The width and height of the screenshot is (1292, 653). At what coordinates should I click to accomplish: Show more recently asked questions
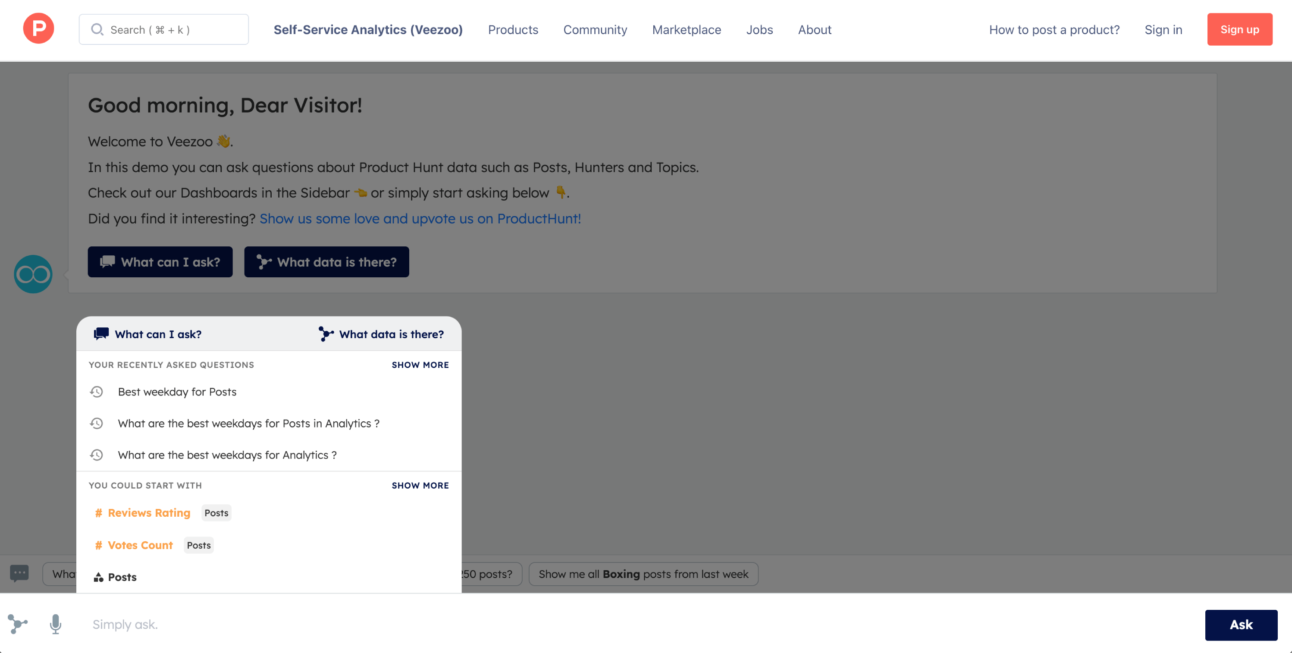(420, 365)
